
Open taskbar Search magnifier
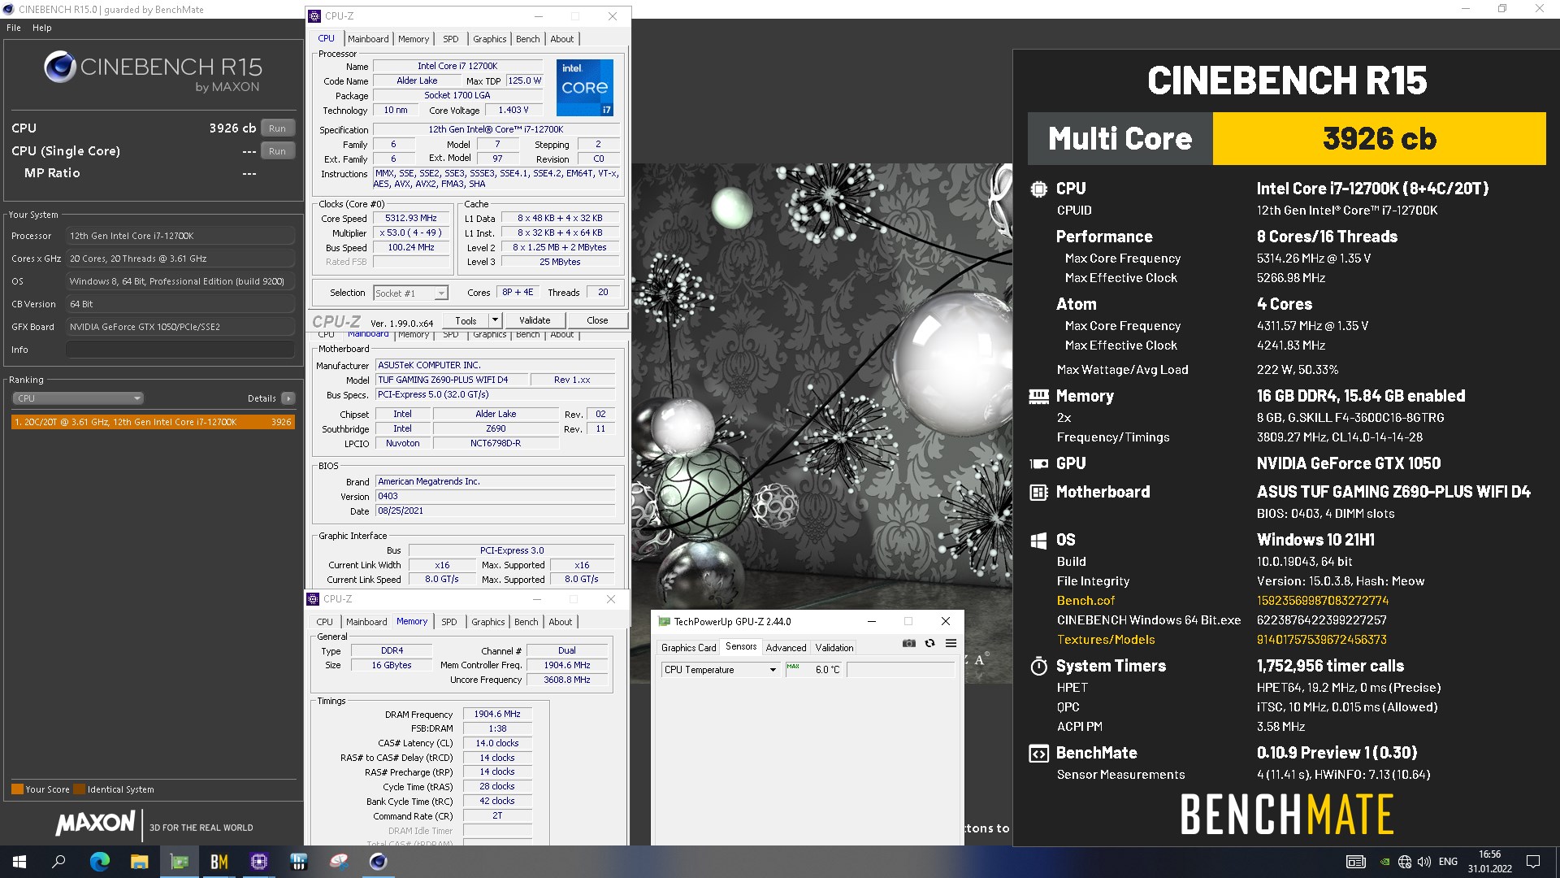(x=58, y=862)
